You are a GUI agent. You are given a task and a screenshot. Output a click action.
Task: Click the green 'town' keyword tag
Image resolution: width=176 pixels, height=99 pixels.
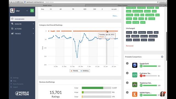(x=154, y=11)
